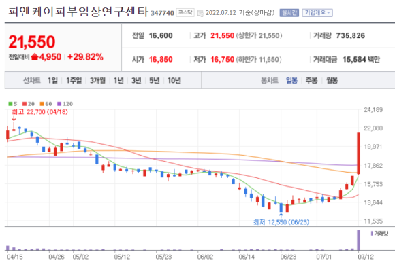The image size is (395, 267).
Task: Click the large volume bar at 07/12
Action: [x=358, y=240]
